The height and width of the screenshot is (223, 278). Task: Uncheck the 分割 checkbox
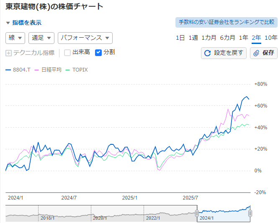[x=98, y=53]
